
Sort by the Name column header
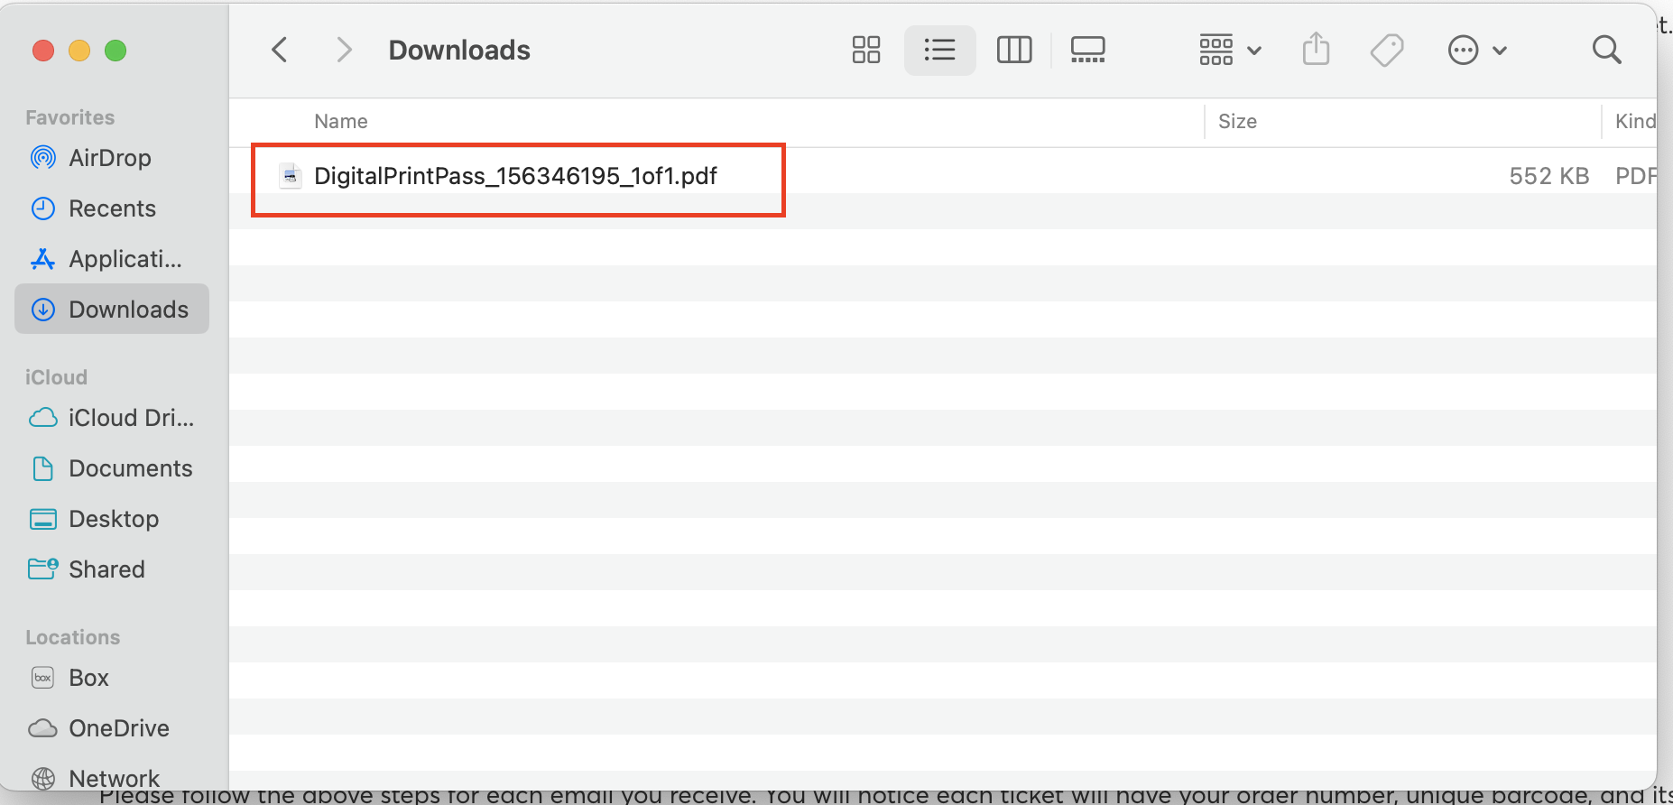tap(341, 121)
